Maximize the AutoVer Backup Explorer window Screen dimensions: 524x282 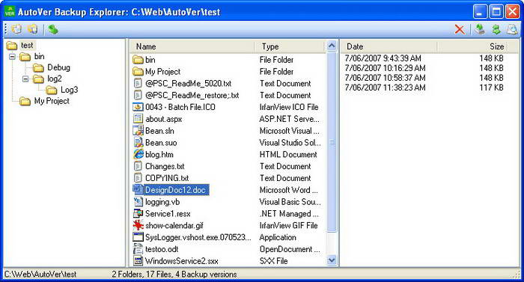496,12
